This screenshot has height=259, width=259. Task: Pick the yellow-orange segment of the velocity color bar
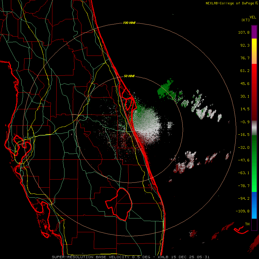pyautogui.click(x=254, y=51)
